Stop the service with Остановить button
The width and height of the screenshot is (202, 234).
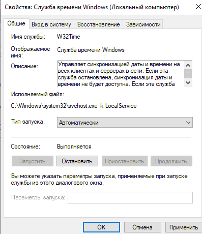(x=77, y=161)
